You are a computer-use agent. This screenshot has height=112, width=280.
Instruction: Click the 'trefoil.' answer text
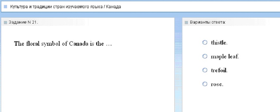click(219, 70)
